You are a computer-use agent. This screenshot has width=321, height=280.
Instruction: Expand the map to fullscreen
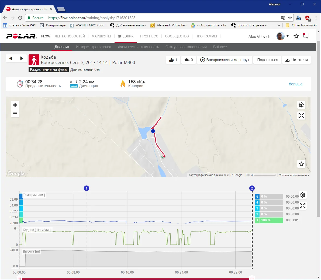[x=301, y=115]
